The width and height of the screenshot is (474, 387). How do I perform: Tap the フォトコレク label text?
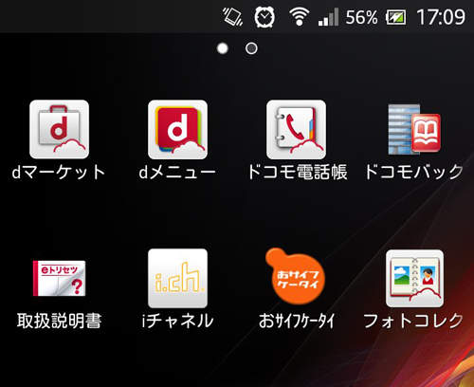pyautogui.click(x=413, y=321)
